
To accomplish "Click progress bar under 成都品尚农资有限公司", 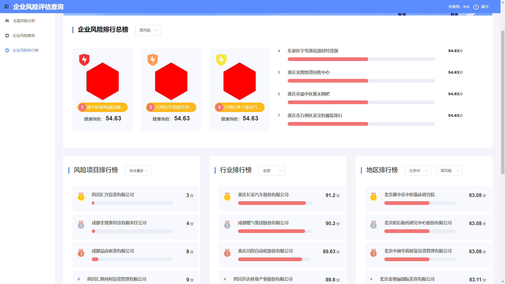I will click(132, 259).
